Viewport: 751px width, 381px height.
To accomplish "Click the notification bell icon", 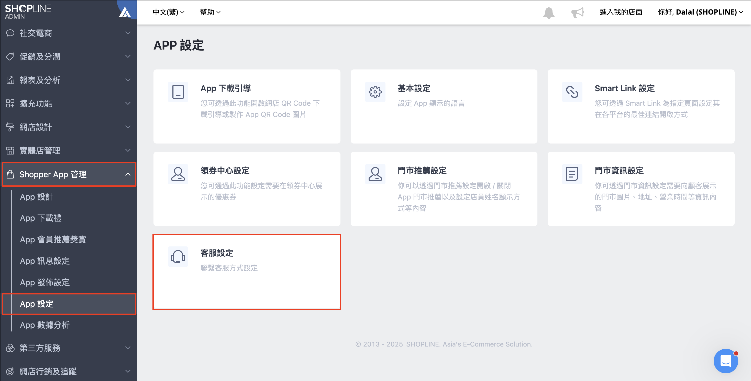I will coord(549,12).
